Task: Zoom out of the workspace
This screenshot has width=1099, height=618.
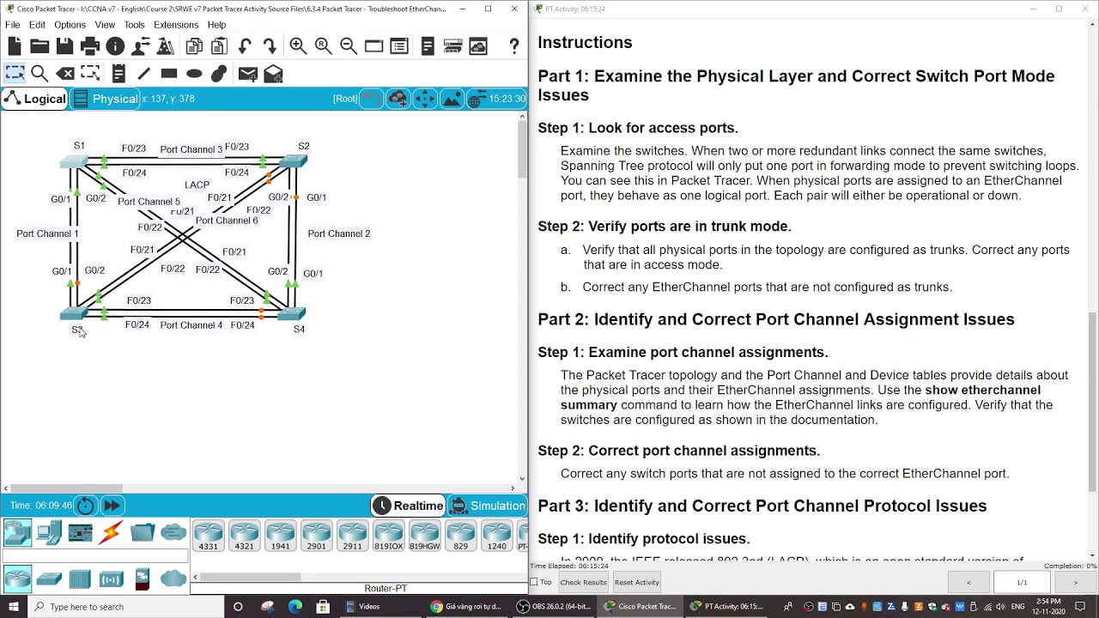Action: tap(349, 46)
